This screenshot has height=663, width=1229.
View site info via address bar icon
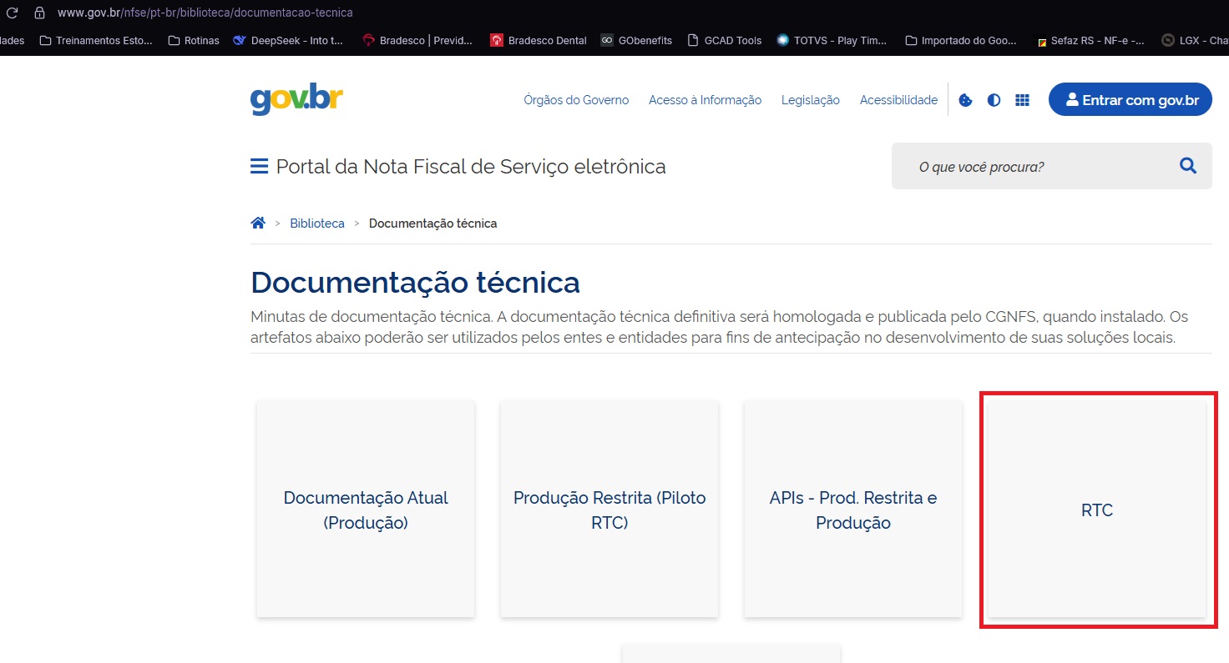click(38, 13)
